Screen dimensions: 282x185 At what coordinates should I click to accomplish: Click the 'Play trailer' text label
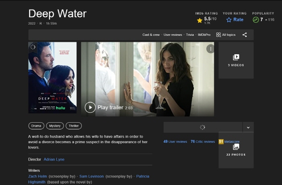[110, 107]
